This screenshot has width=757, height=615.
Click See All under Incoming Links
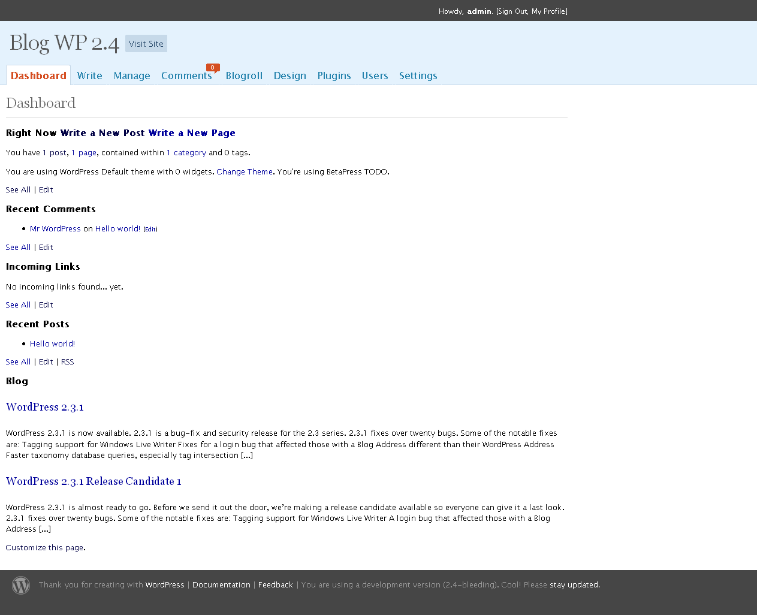[x=18, y=305]
